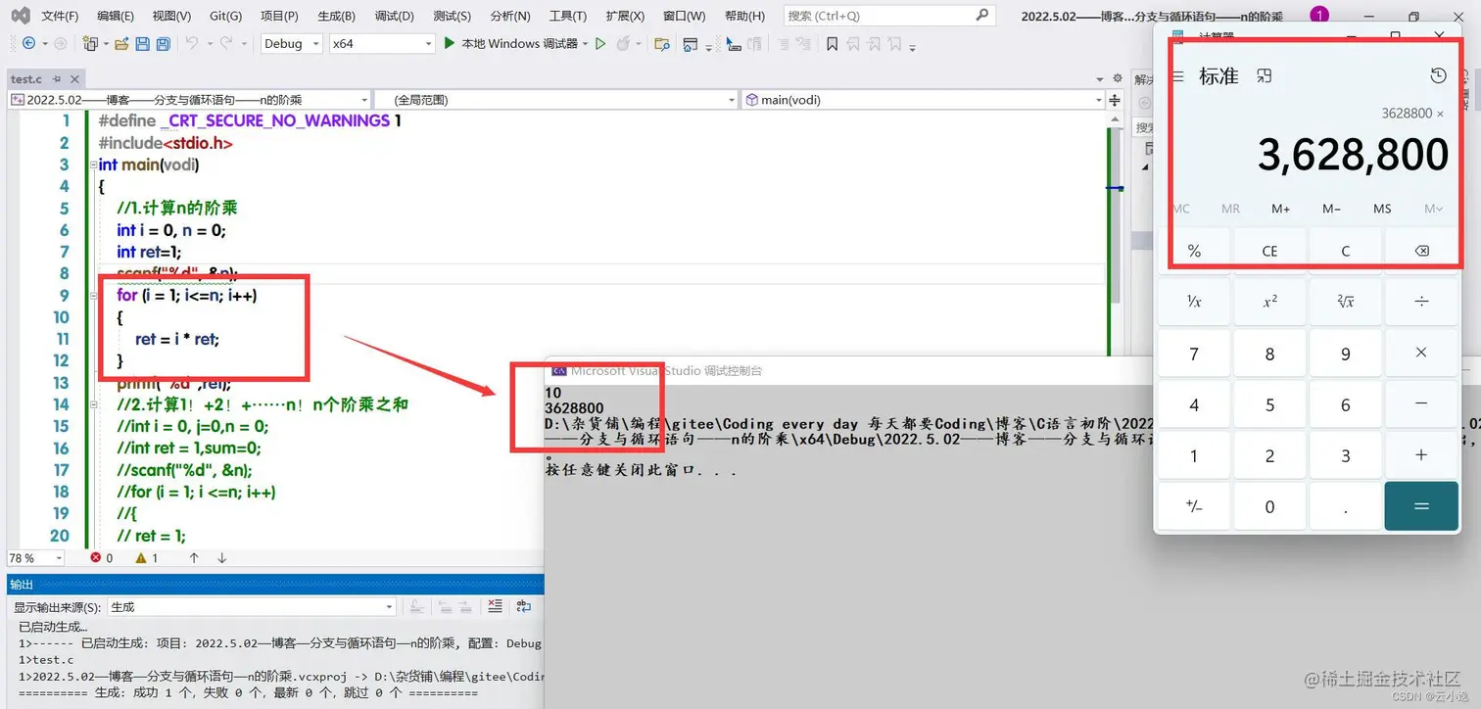Click the new project toolbar icon
The height and width of the screenshot is (709, 1481).
click(x=89, y=43)
